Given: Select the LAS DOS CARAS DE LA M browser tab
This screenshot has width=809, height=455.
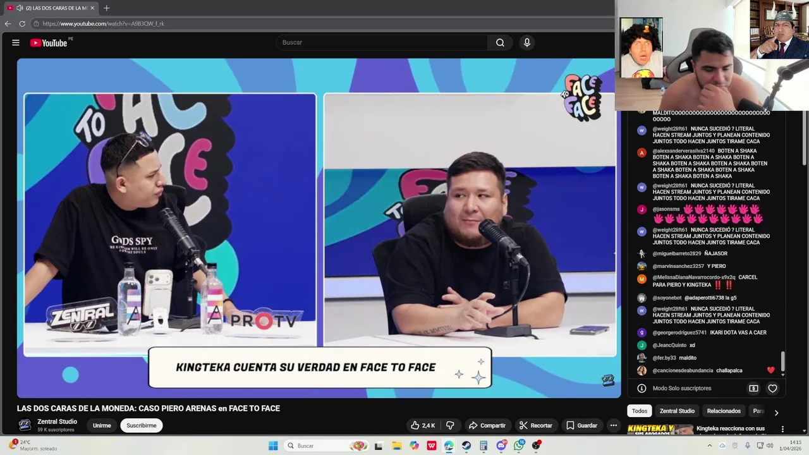Looking at the screenshot, I should 51,8.
